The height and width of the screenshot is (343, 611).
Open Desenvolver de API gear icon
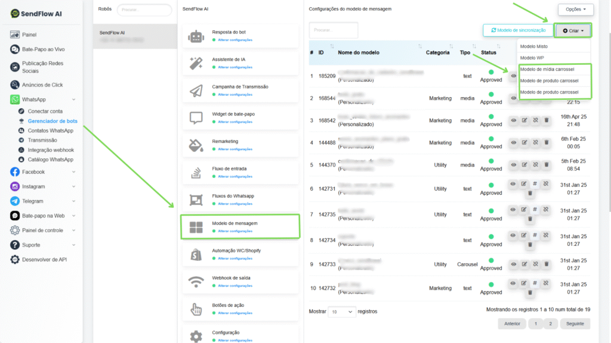click(x=15, y=260)
